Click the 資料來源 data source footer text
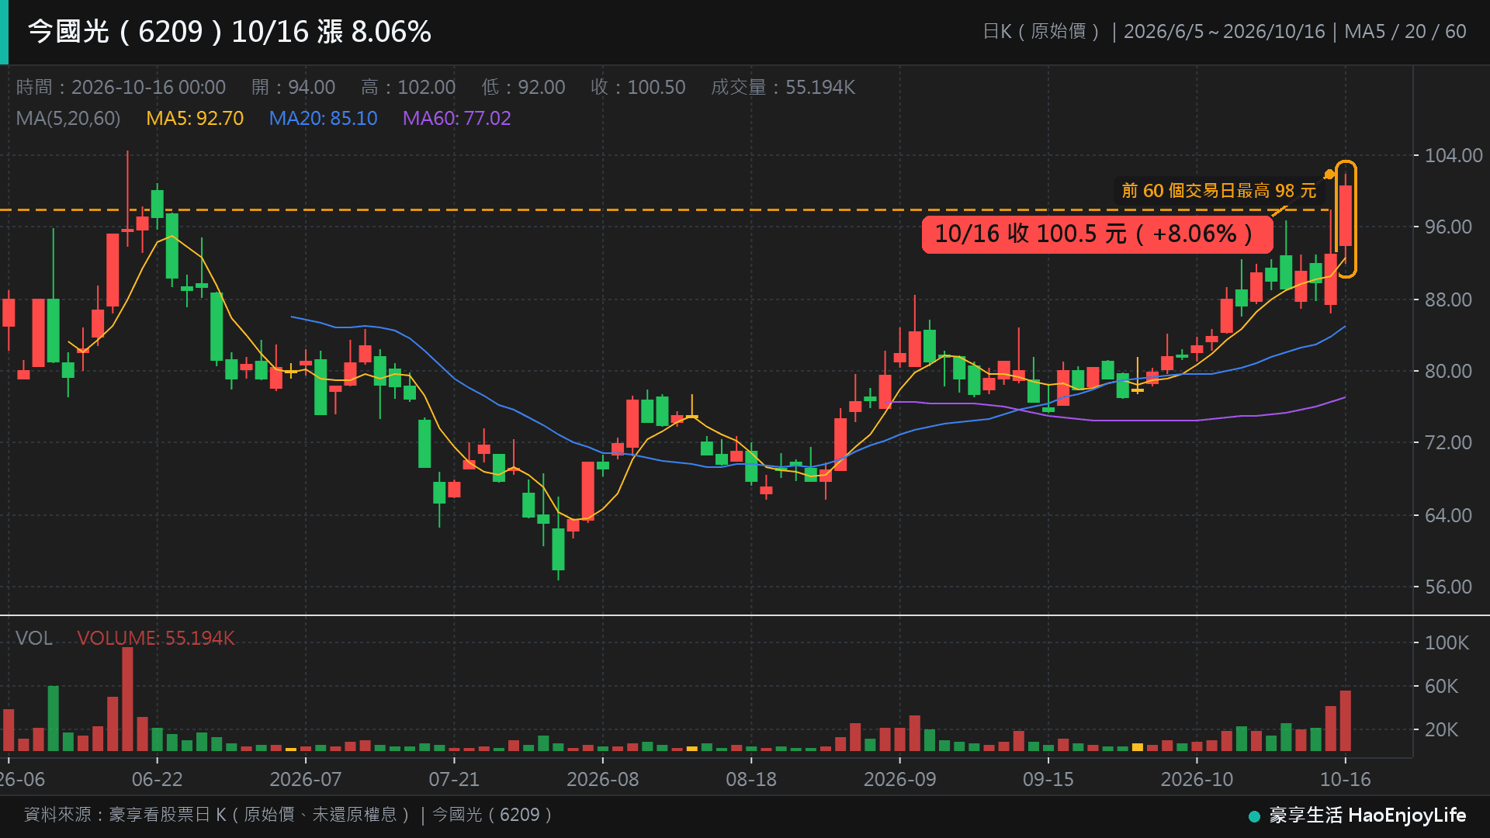This screenshot has height=838, width=1490. (x=289, y=815)
